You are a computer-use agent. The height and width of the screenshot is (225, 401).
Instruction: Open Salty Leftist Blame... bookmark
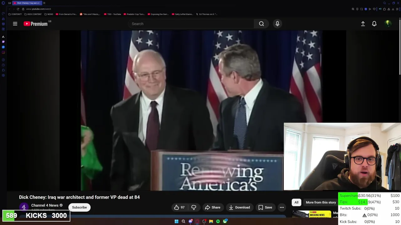[x=182, y=14]
